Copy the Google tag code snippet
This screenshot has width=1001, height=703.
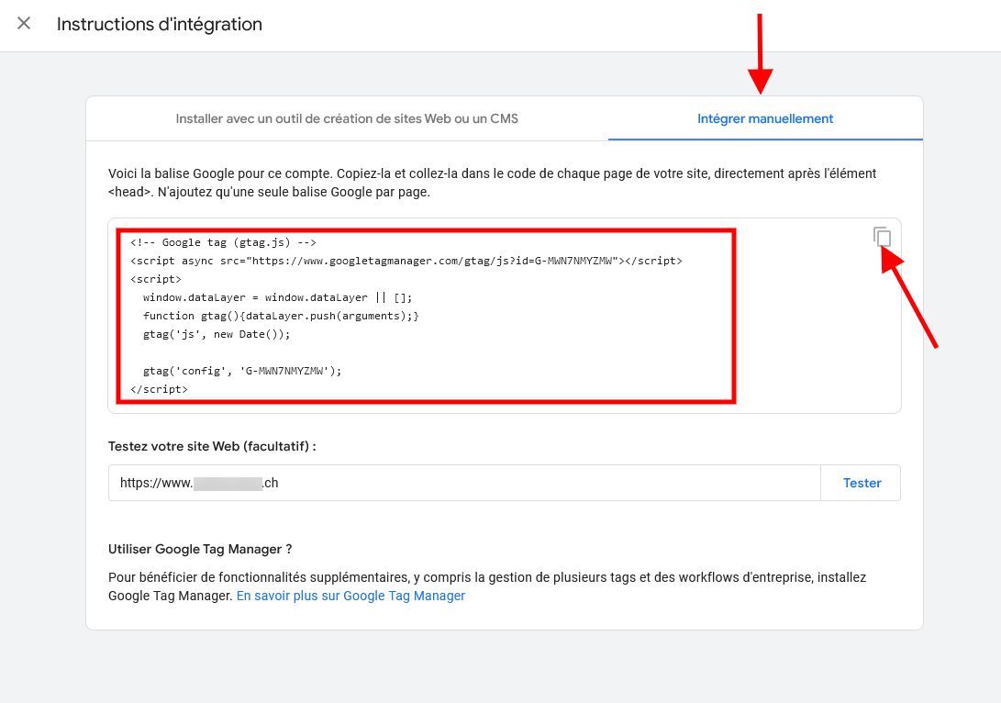click(882, 237)
